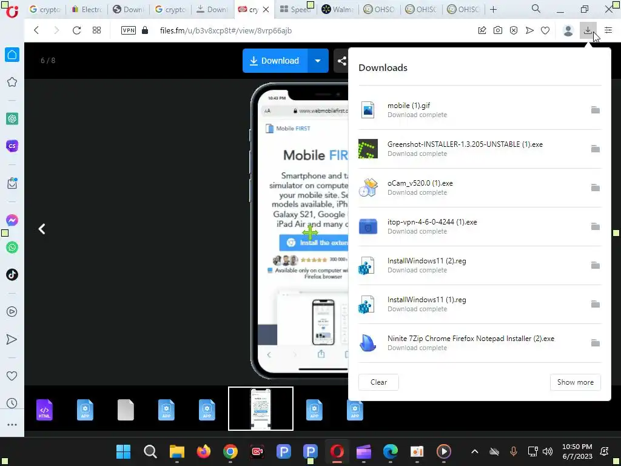Open the Opera home sidebar icon
Screen dimensions: 621x466
[x=12, y=55]
